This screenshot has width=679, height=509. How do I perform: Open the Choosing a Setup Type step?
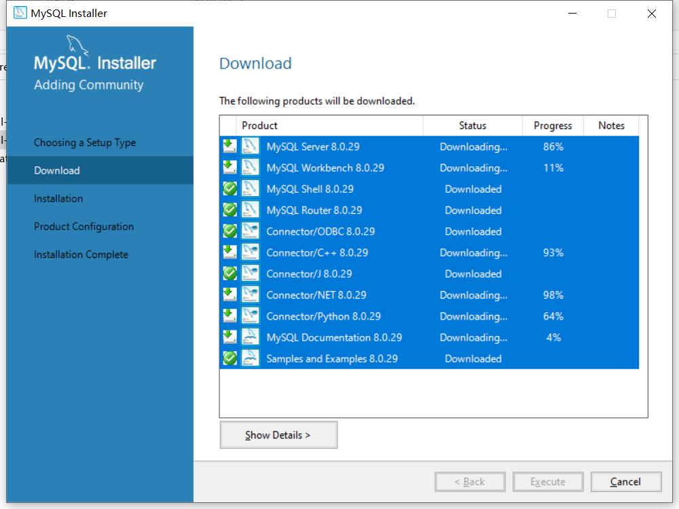click(85, 143)
